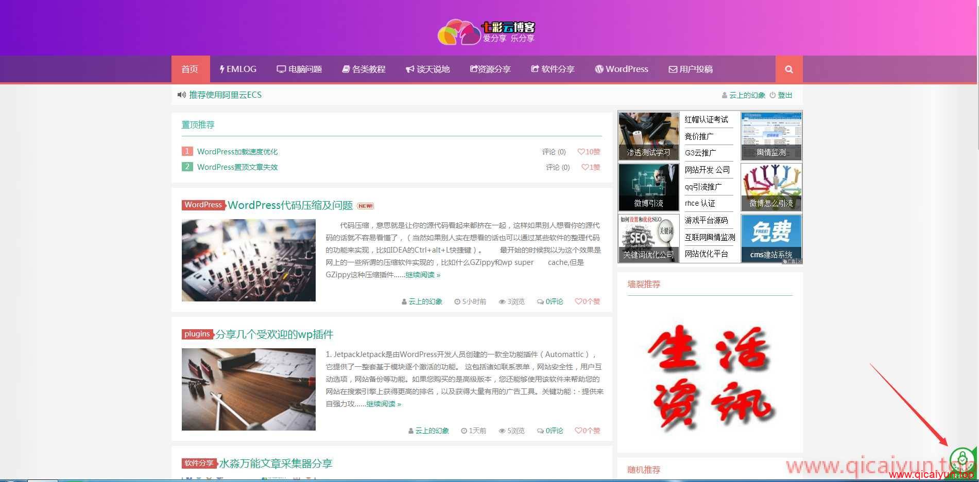Screen dimensions: 979x482
Task: Click the 0个赞 heart on WordPress代码压缩 post
Action: pyautogui.click(x=587, y=301)
